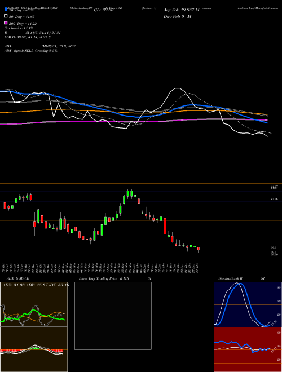Click the 'ADX signal: SELL' text line
The height and width of the screenshot is (372, 282).
(x=31, y=51)
